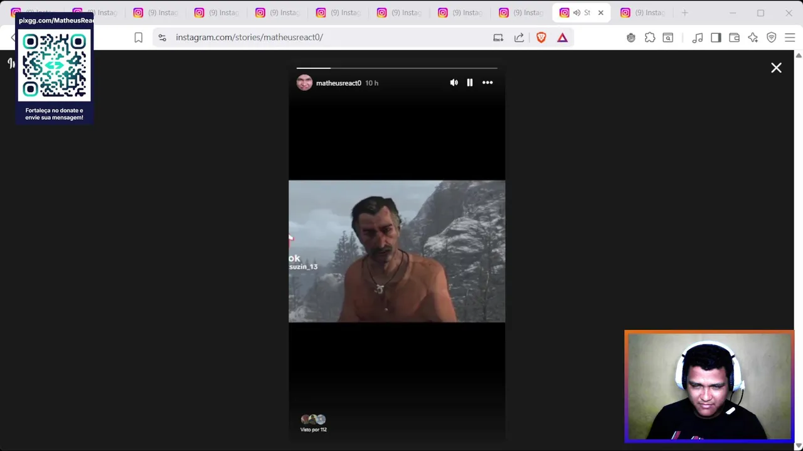Open the Leo AI sparkle icon

pos(753,38)
